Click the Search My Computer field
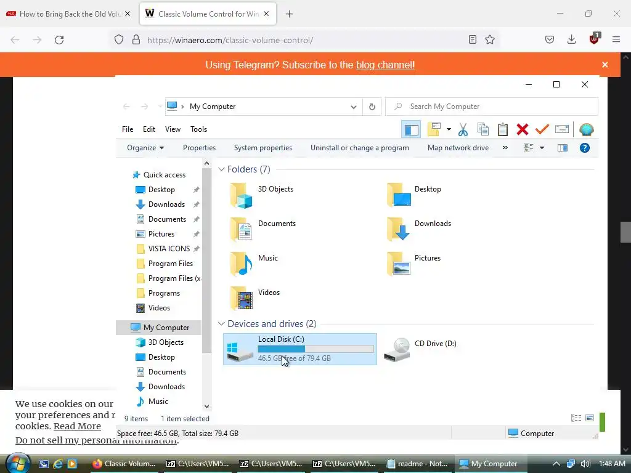631x473 pixels. tap(491, 107)
